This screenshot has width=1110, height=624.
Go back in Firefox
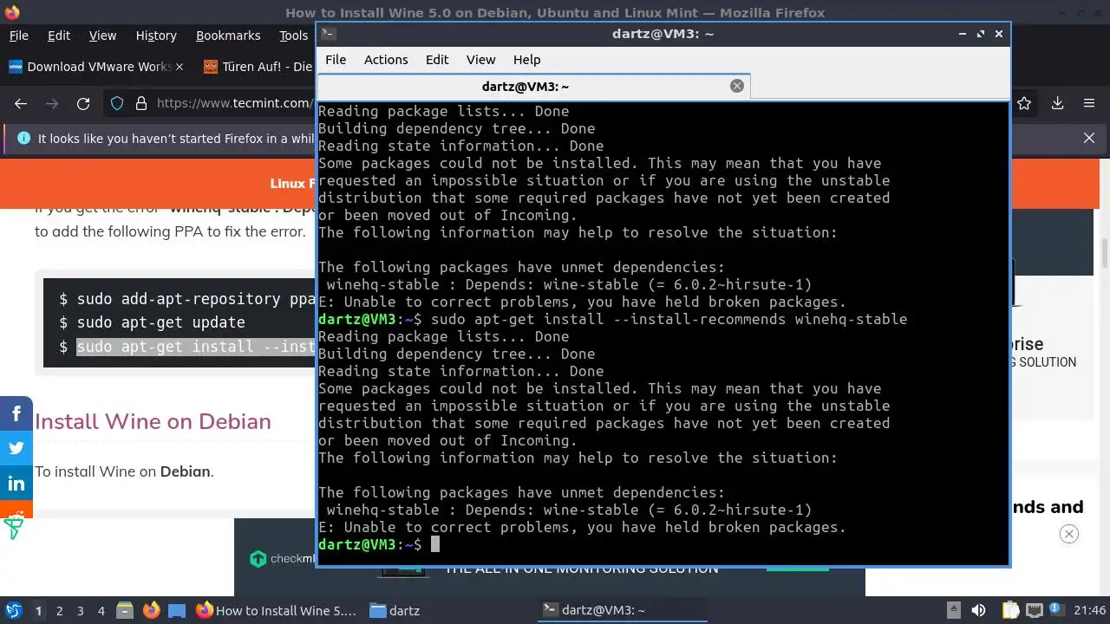point(21,104)
